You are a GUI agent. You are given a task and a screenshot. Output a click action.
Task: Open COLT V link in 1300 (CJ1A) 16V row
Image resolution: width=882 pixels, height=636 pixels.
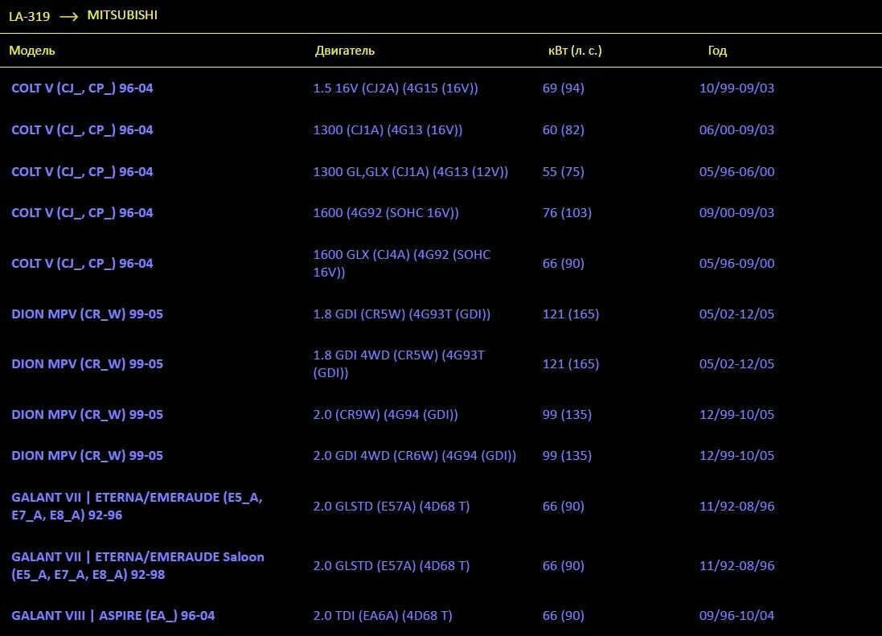[x=82, y=130]
